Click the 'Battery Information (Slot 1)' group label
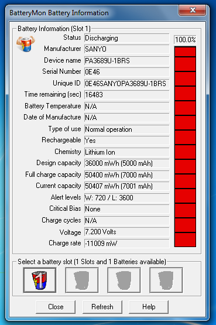The width and height of the screenshot is (216, 325). pyautogui.click(x=54, y=29)
